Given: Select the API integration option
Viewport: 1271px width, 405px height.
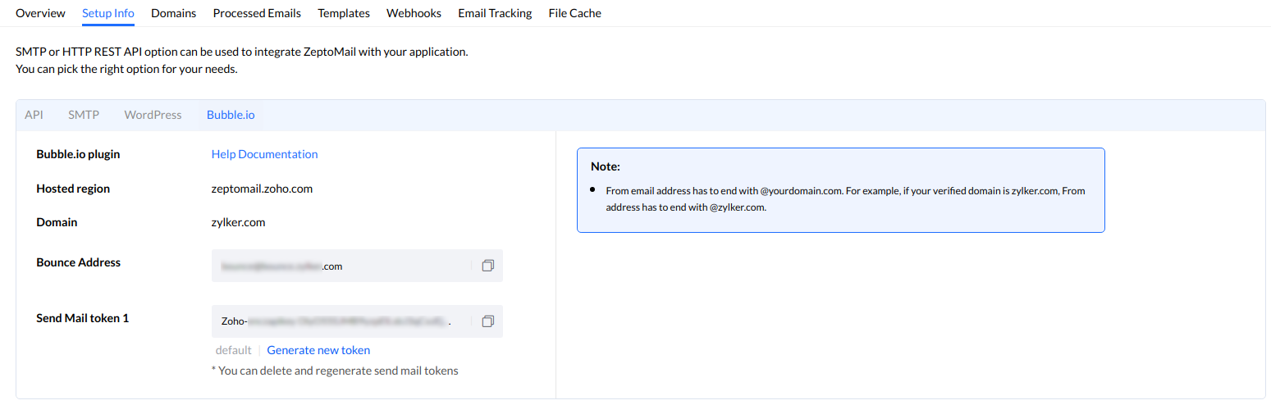Looking at the screenshot, I should tap(34, 115).
